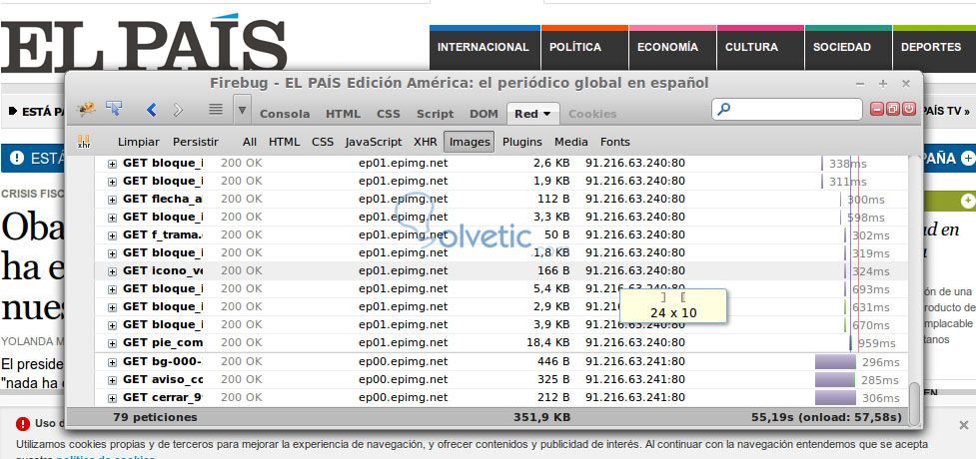The height and width of the screenshot is (459, 976).
Task: Dismiss the cookie notice with X
Action: tap(964, 425)
